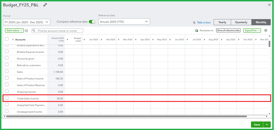Image resolution: width=274 pixels, height=130 pixels.
Task: Check the Ticket Sales Income row
Action: [x=7, y=98]
